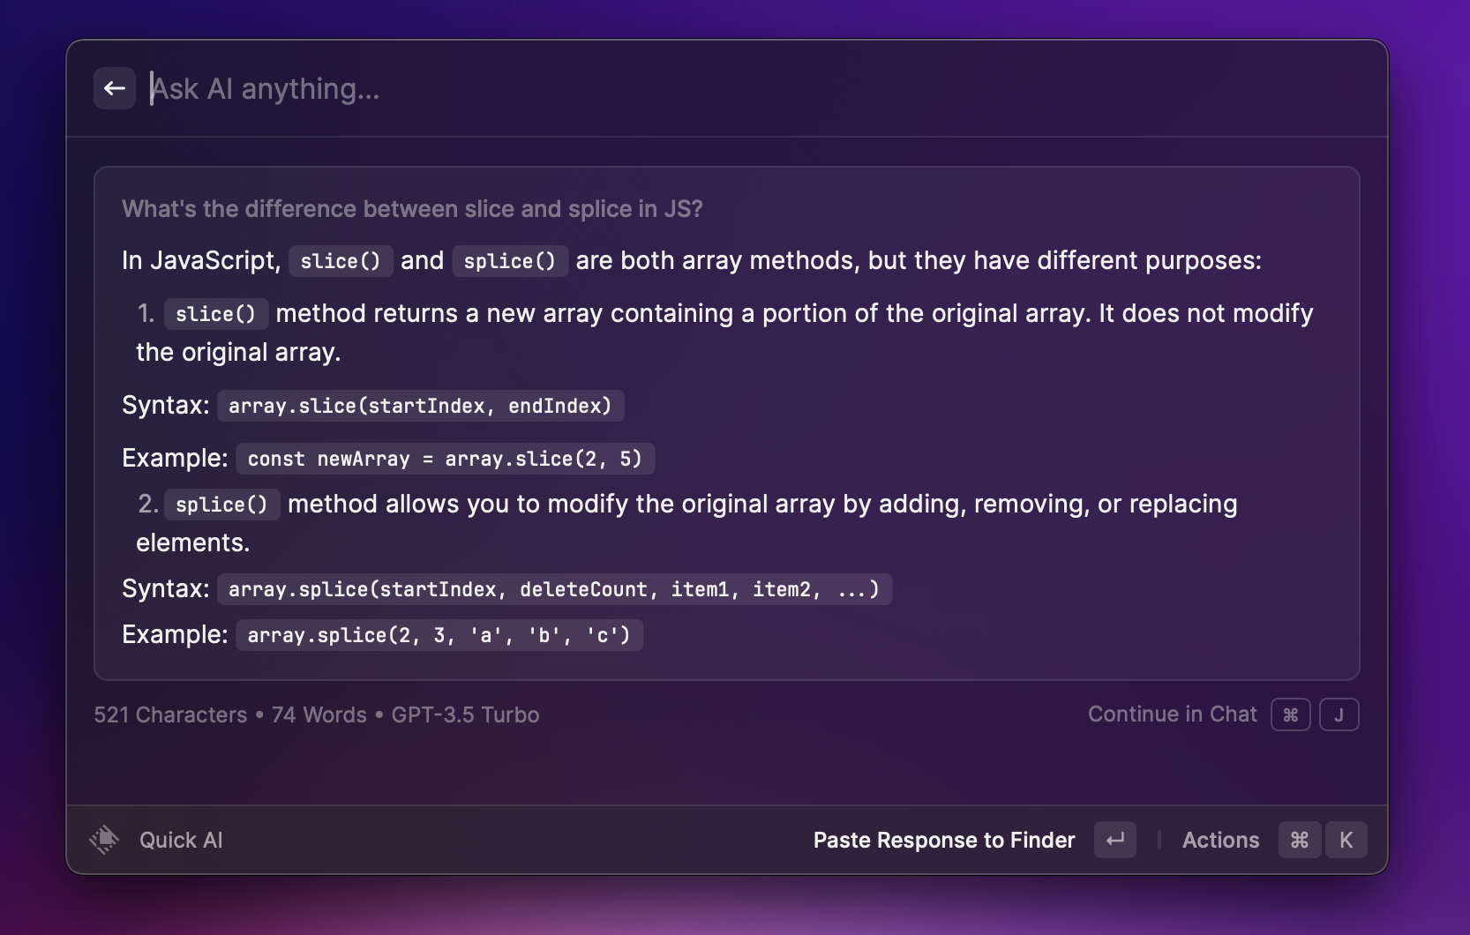Click the K key icon beside Actions
The width and height of the screenshot is (1470, 935).
tap(1346, 840)
